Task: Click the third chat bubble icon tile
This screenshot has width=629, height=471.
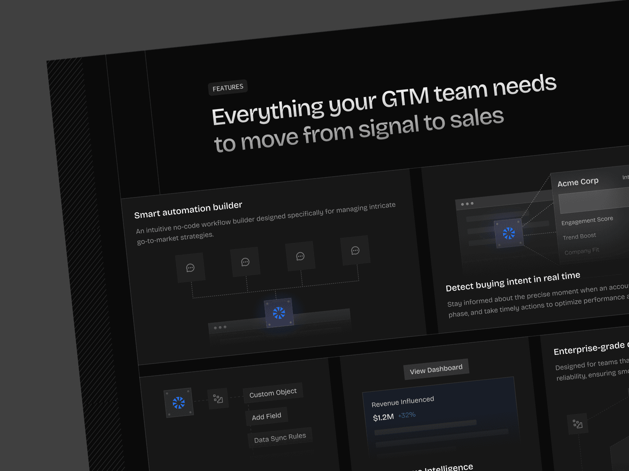Action: (x=300, y=256)
